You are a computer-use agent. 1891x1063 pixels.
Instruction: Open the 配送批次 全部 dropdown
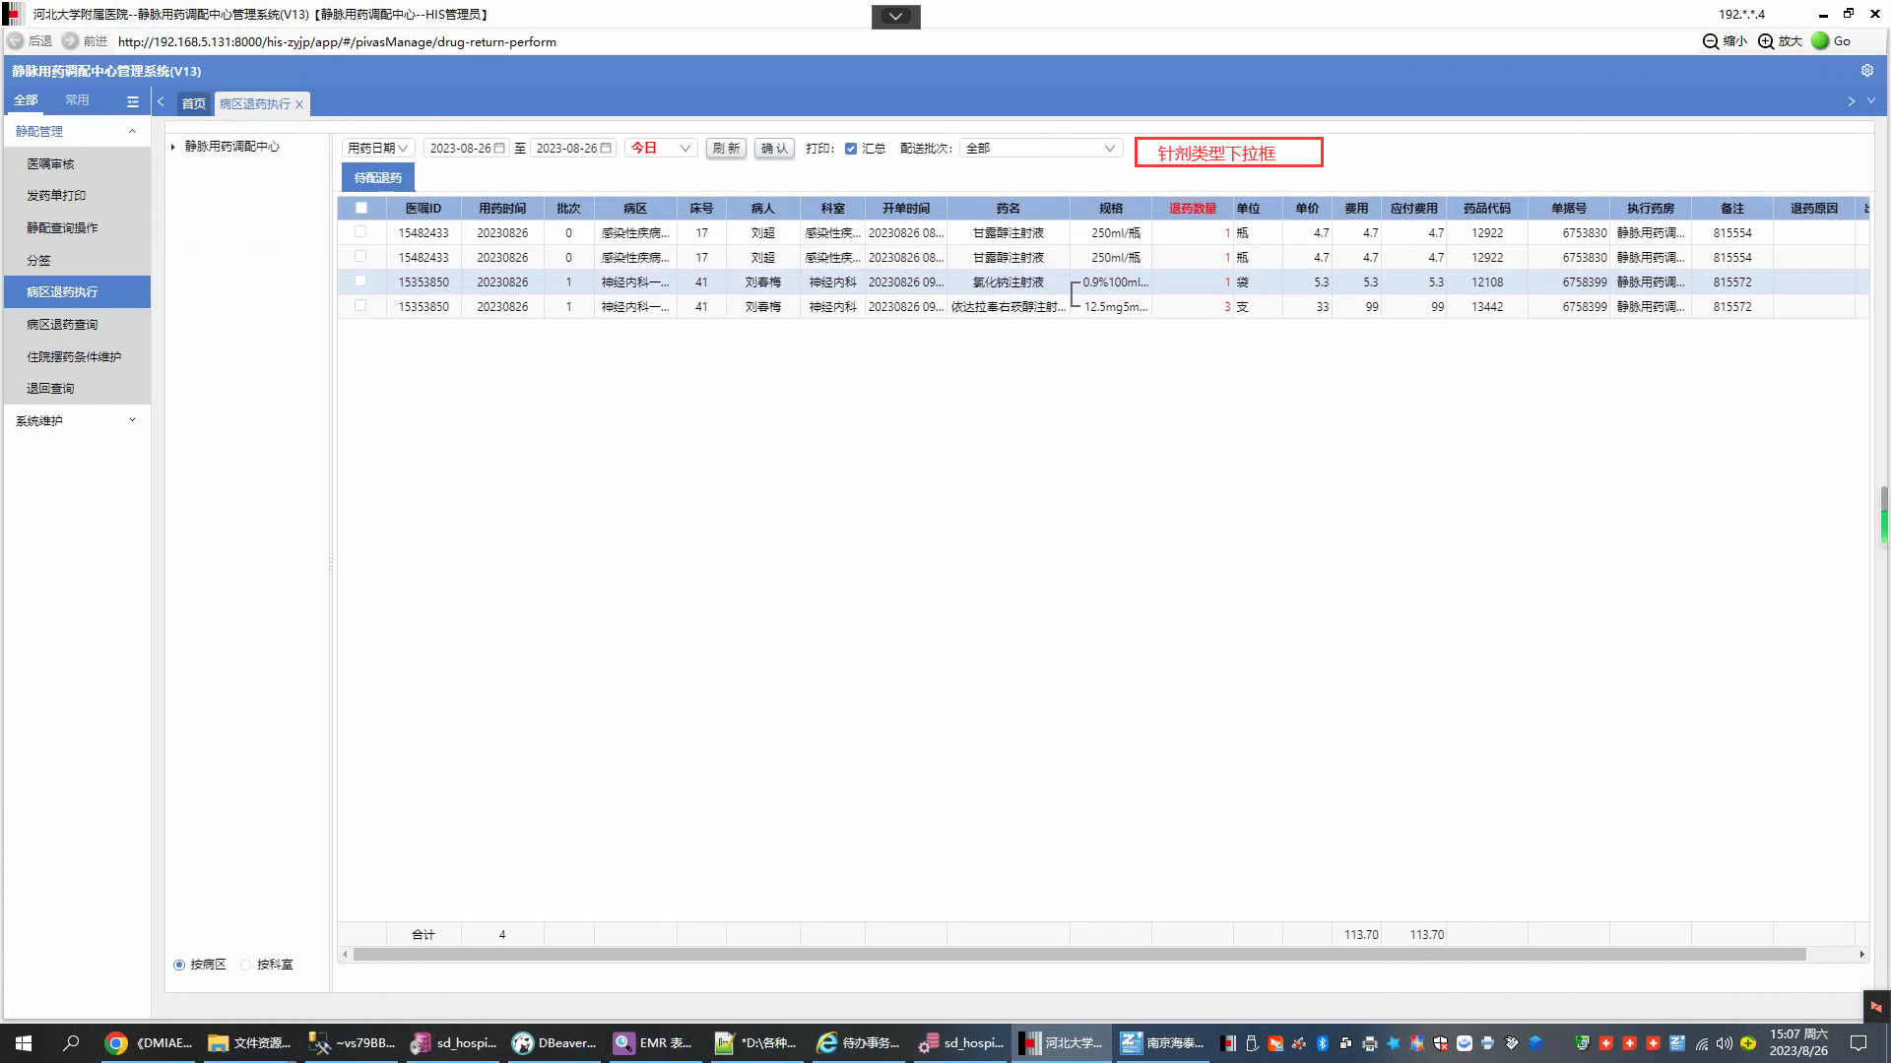[1040, 149]
